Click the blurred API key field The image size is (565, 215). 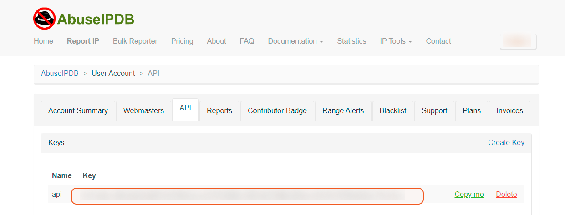point(247,195)
